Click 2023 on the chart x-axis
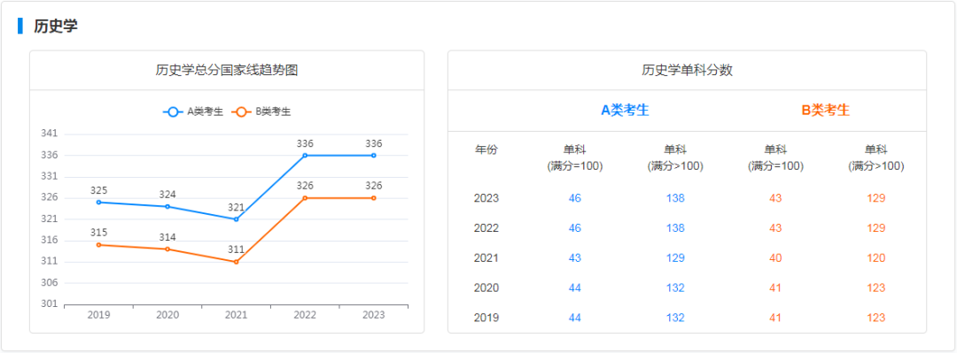This screenshot has height=353, width=957. coord(374,315)
